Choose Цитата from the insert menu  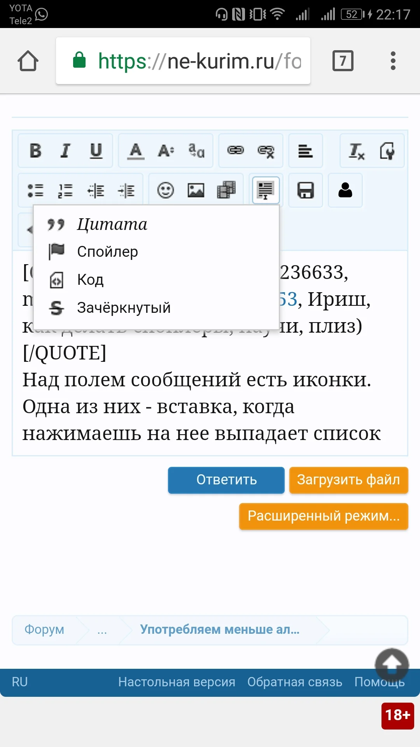[156, 224]
